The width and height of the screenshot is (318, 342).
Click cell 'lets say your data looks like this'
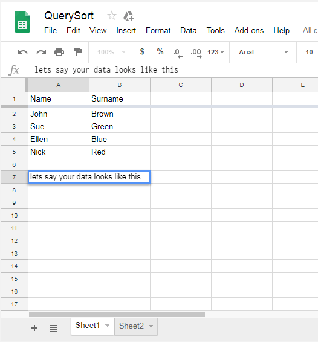coord(89,177)
